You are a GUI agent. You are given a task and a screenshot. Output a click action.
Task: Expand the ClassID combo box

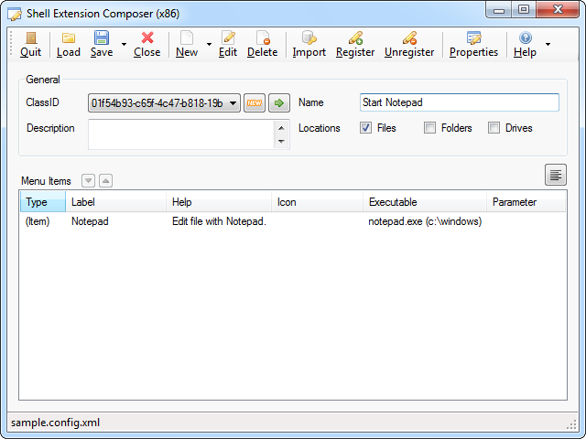233,103
